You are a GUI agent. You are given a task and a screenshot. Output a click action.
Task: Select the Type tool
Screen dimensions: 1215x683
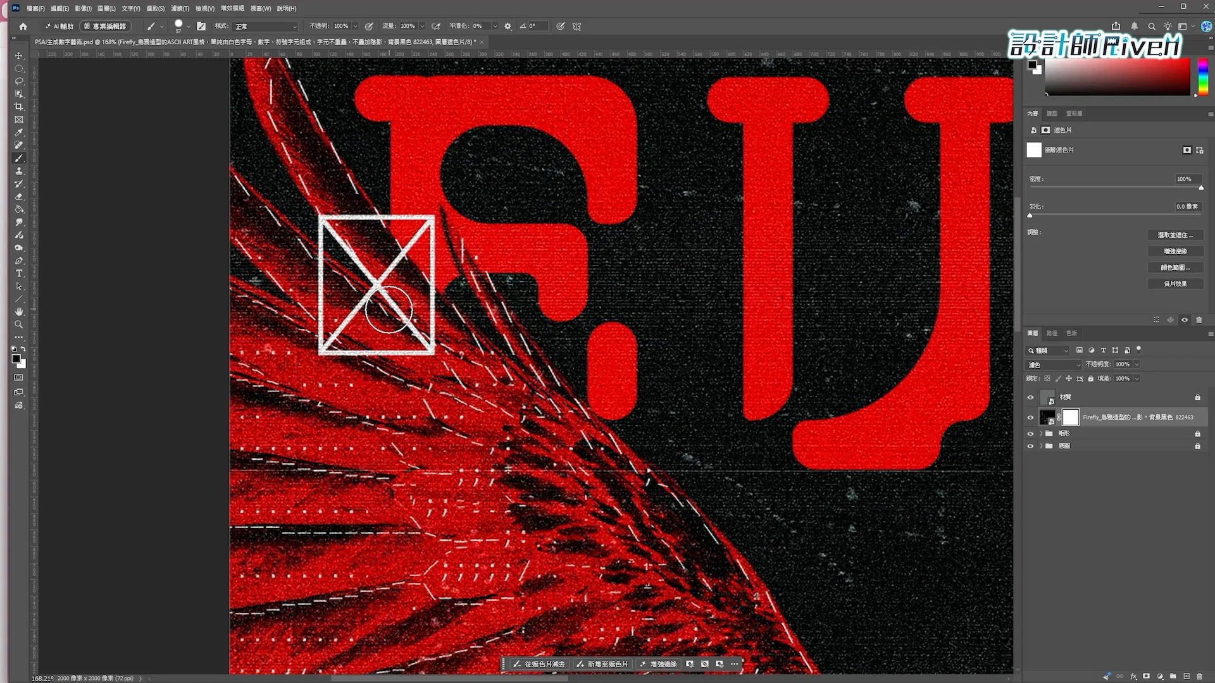click(19, 273)
